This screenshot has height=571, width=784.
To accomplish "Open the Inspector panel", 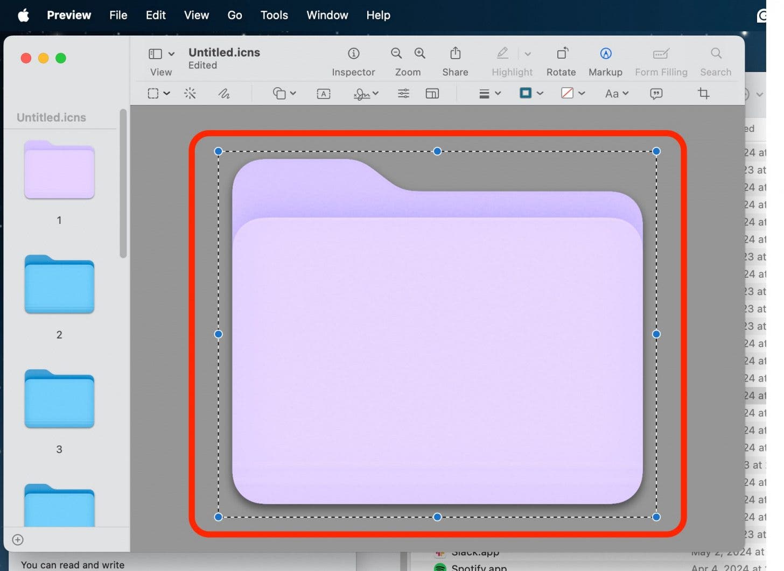I will tap(353, 54).
